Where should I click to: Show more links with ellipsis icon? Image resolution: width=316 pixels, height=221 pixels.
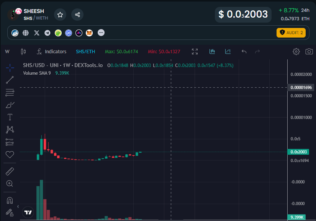[101, 33]
